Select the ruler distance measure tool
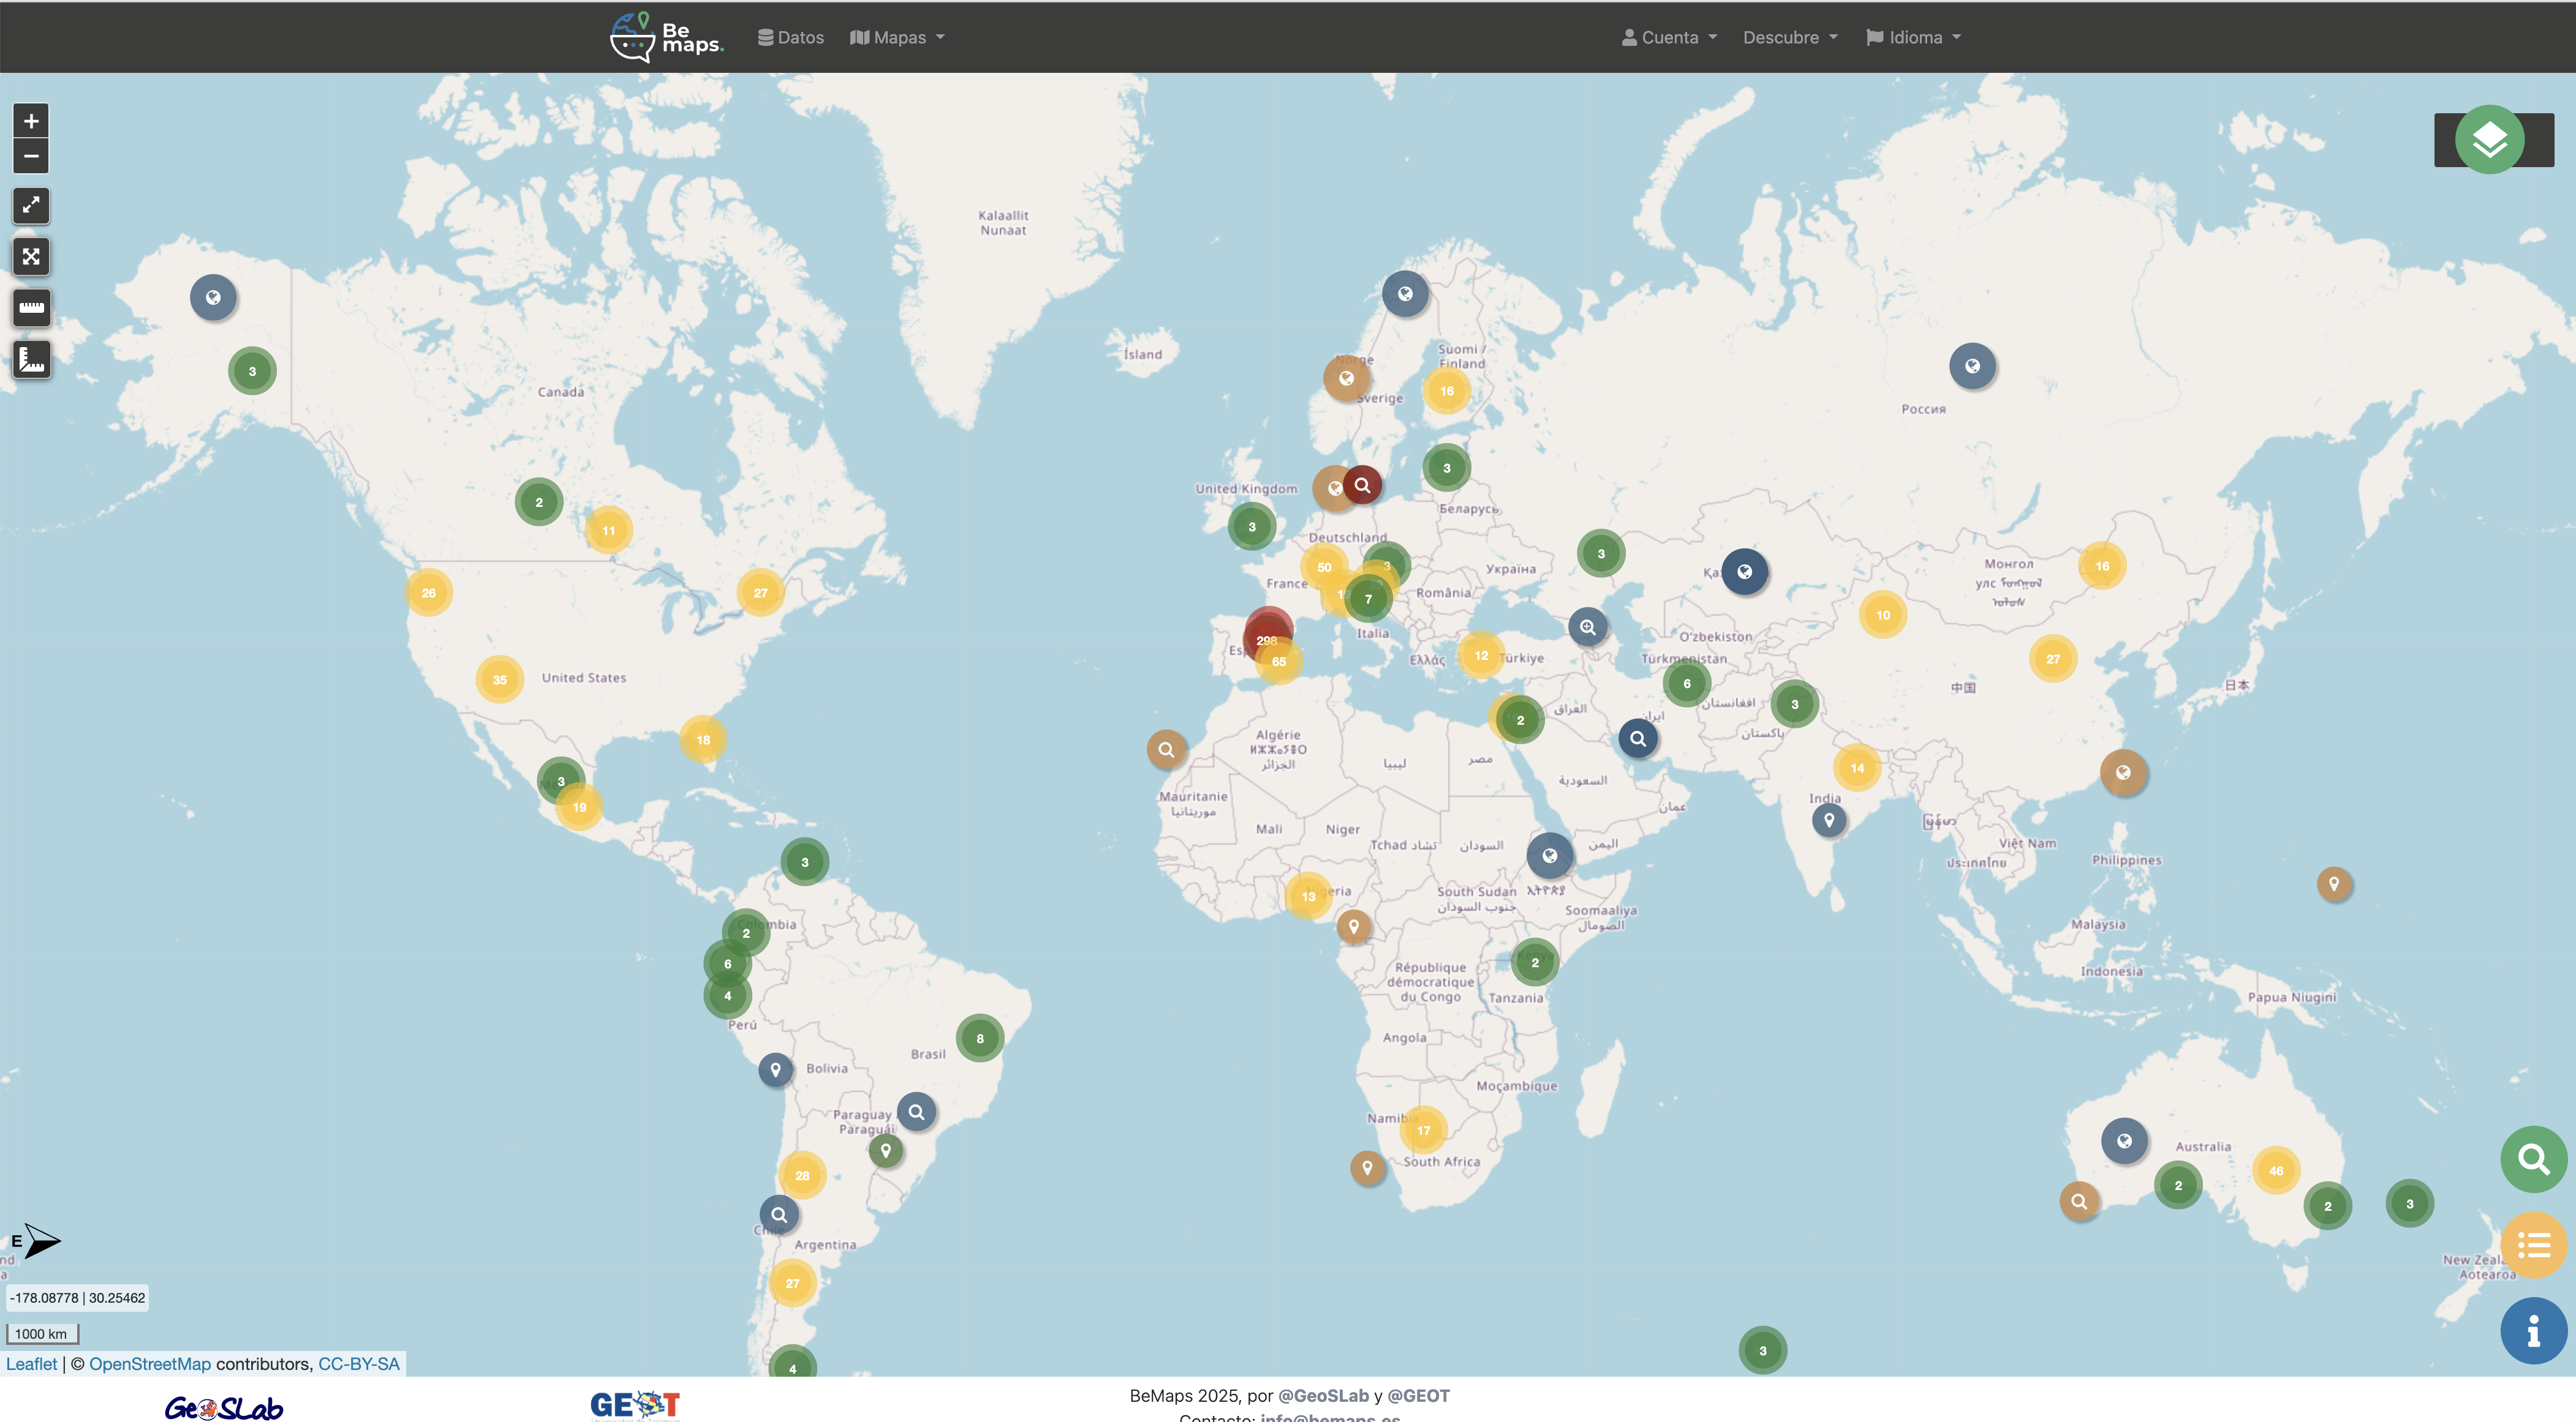2576x1422 pixels. pyautogui.click(x=31, y=308)
